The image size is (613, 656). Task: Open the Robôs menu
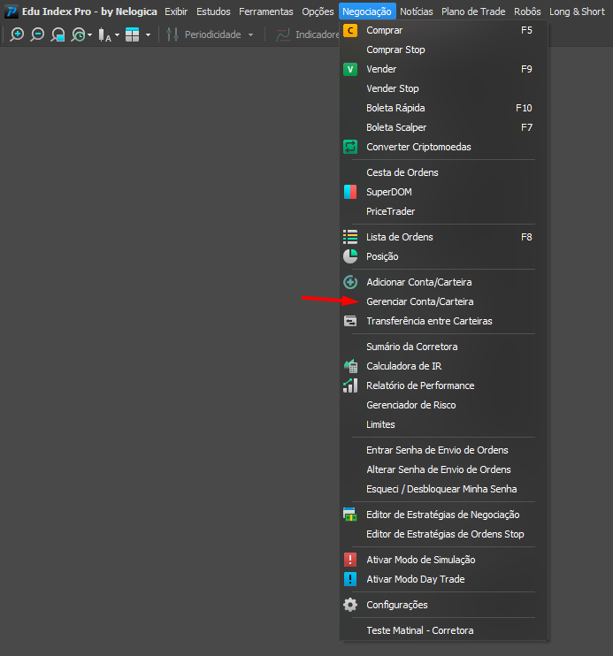(x=527, y=11)
